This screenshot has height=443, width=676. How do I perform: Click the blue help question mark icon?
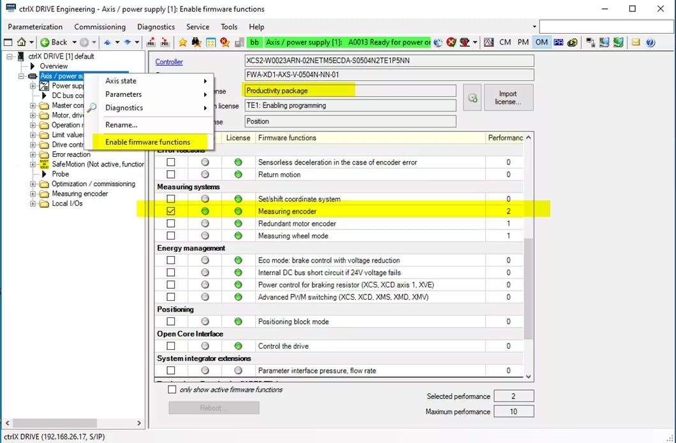coord(650,42)
